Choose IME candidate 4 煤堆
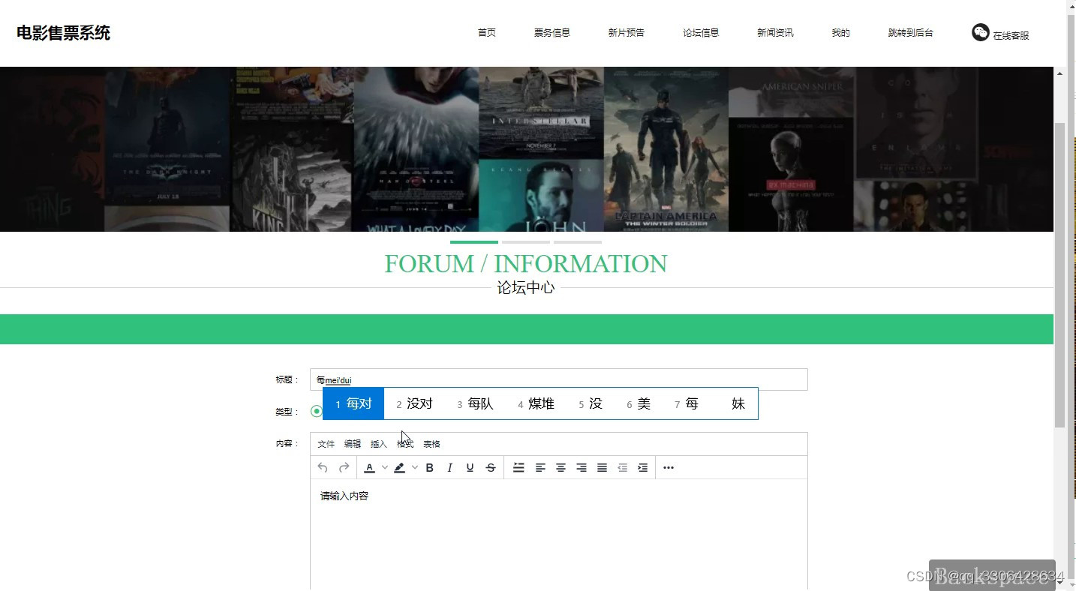Image resolution: width=1076 pixels, height=591 pixels. click(536, 403)
